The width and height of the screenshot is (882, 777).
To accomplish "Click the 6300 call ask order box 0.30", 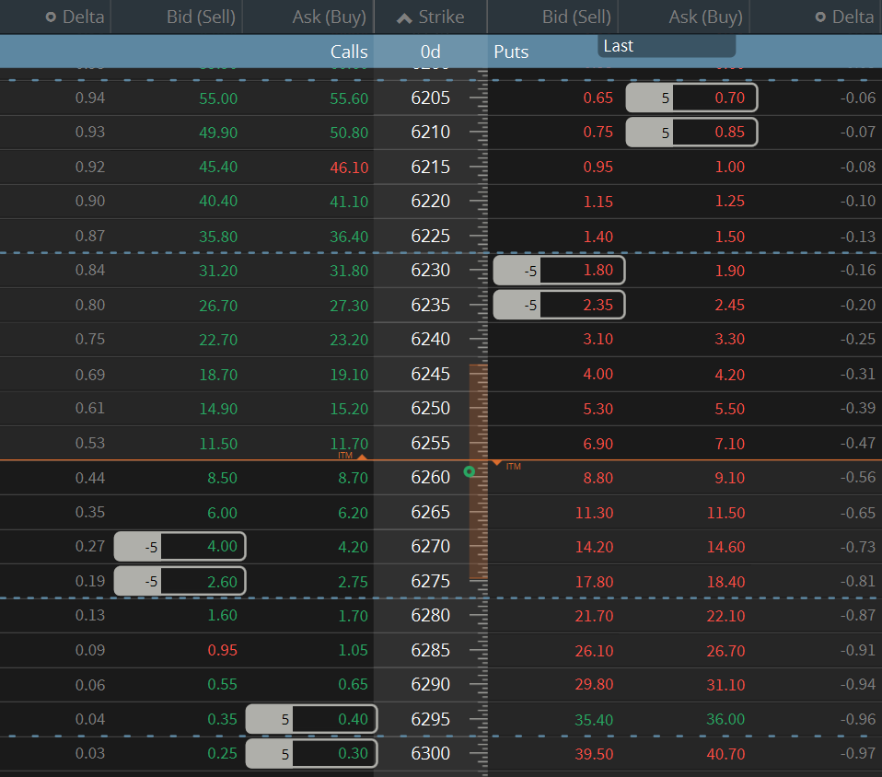I will 311,753.
